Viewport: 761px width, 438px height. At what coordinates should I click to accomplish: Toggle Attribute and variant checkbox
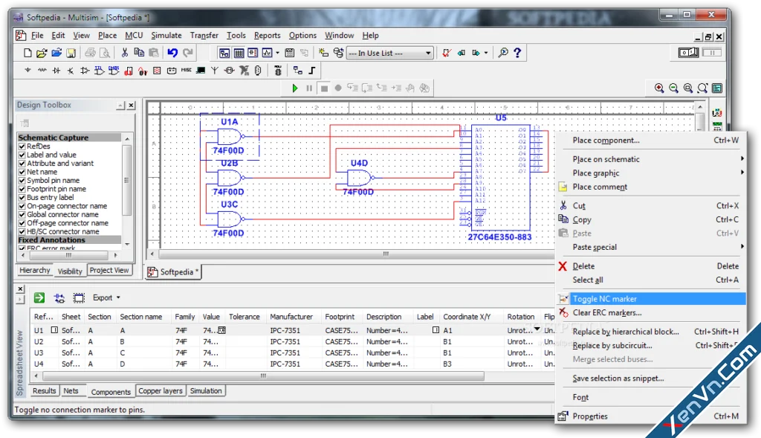point(22,163)
